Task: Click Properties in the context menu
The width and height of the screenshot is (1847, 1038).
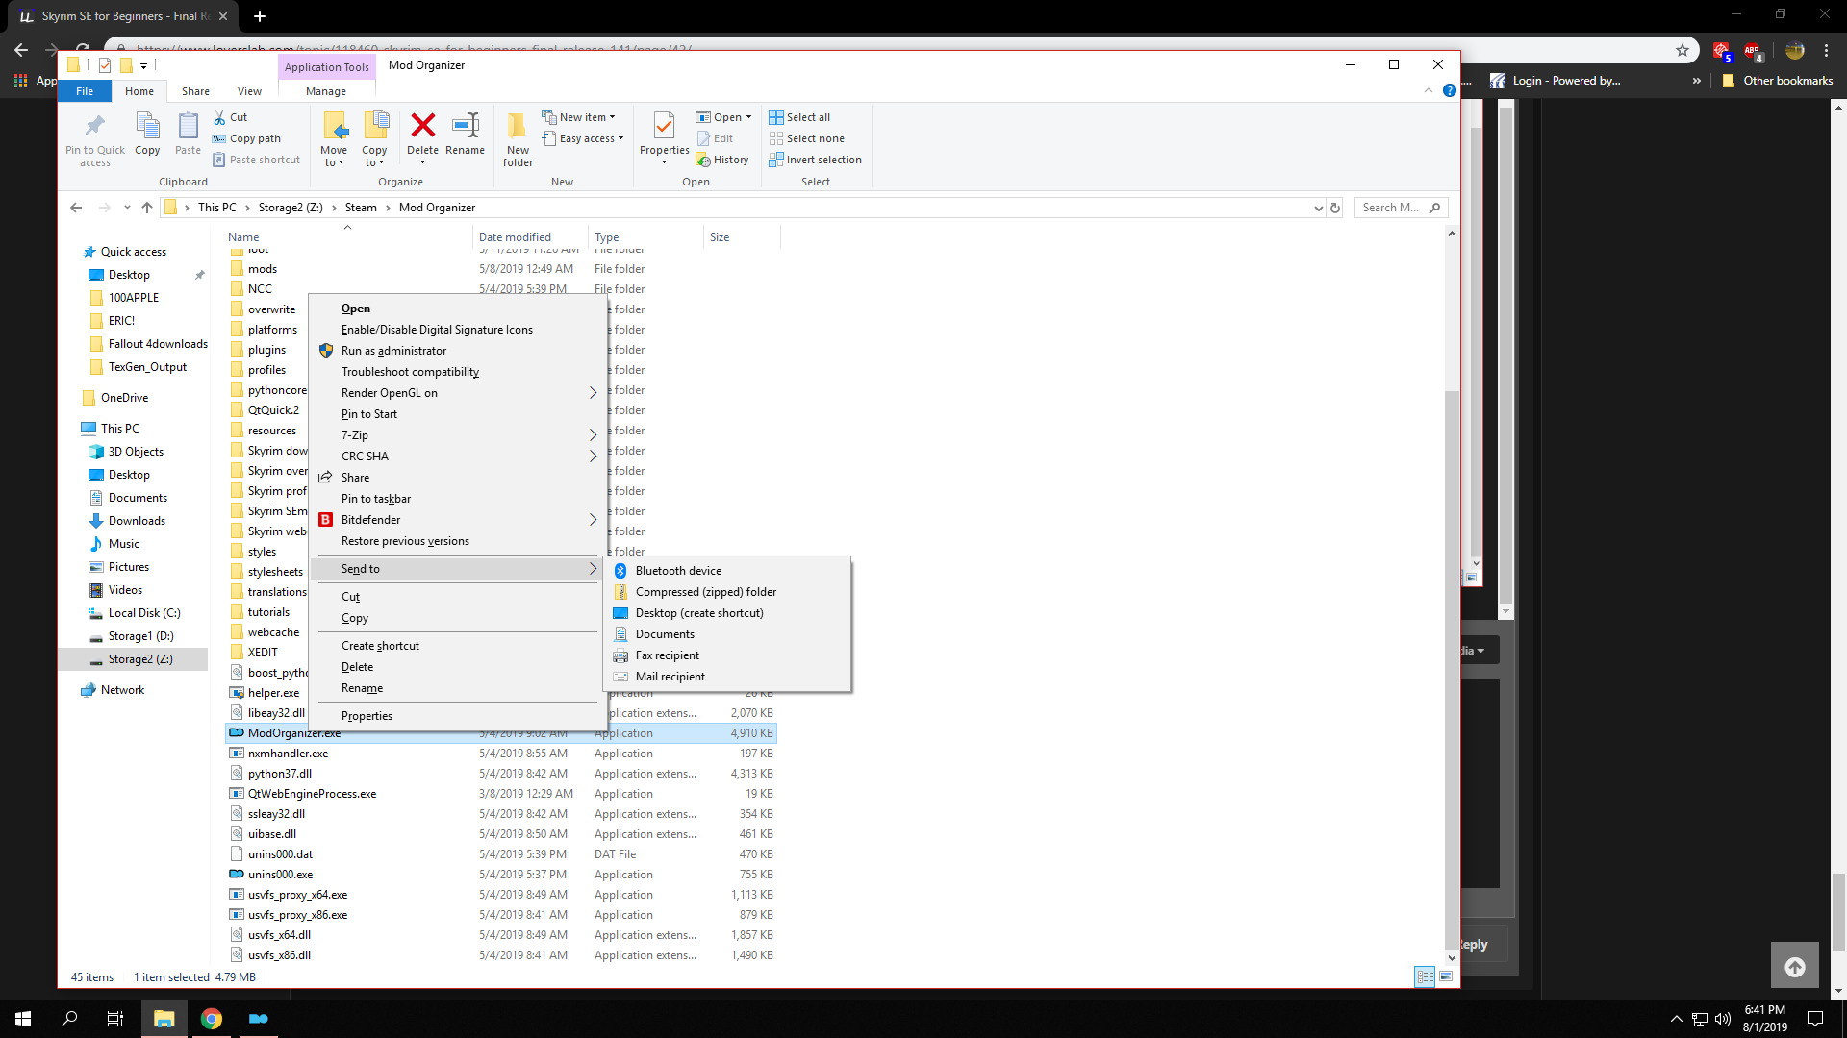Action: 458,716
